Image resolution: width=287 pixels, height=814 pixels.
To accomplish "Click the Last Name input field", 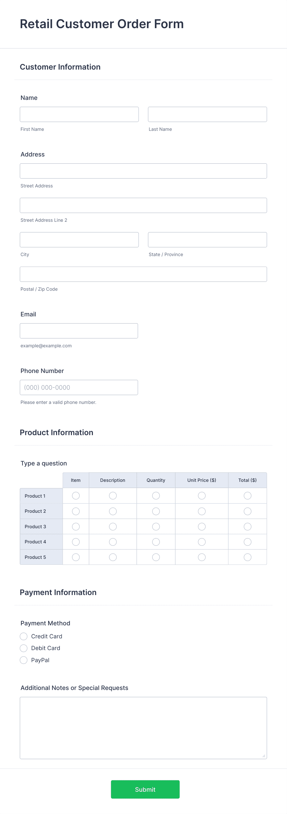I will [207, 114].
